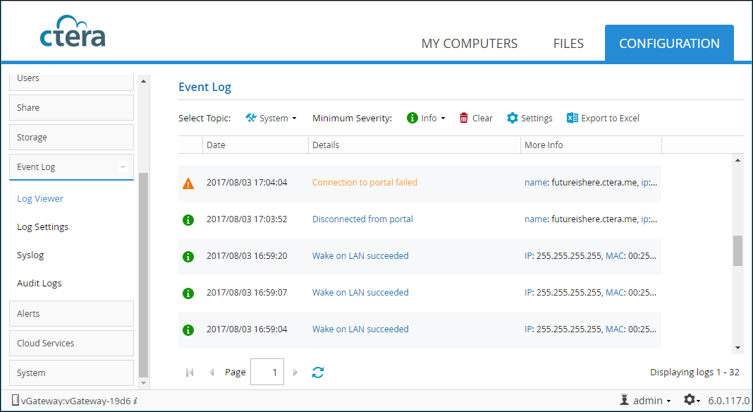Expand the Storage sidebar section
Image resolution: width=753 pixels, height=412 pixels.
click(x=71, y=138)
